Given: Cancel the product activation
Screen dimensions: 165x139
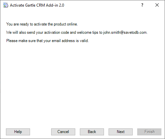Looking at the screenshot, I should coord(63,132).
